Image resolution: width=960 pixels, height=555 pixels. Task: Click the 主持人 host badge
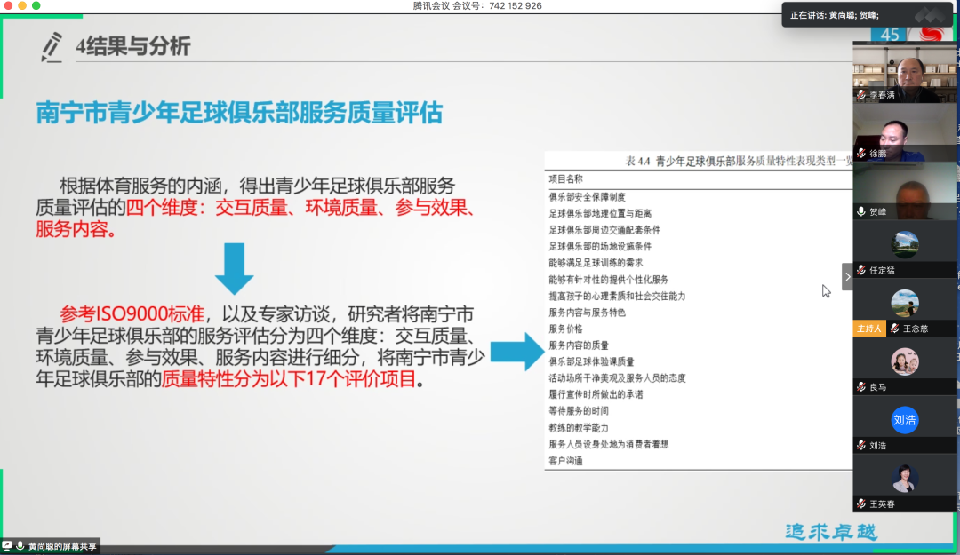click(869, 329)
